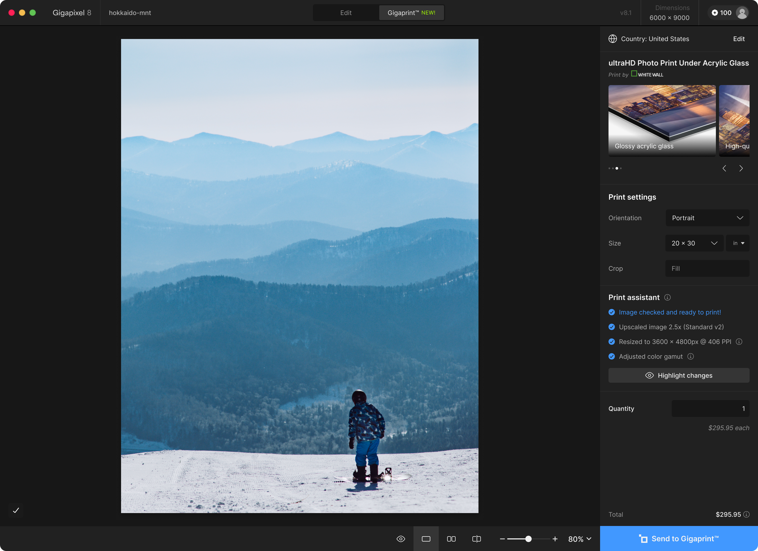Select the single view layout icon

coord(426,539)
